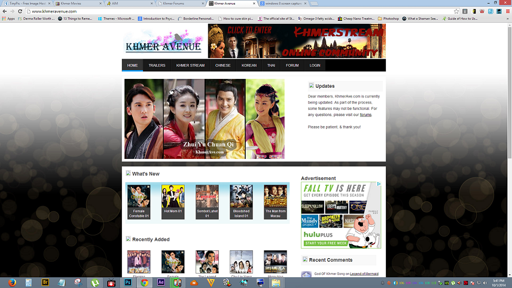Switch to the TinyPic browser tab
Image resolution: width=512 pixels, height=288 pixels.
tap(24, 3)
